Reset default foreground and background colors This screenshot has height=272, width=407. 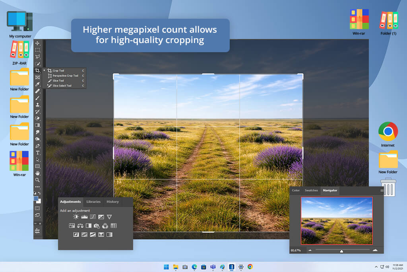click(x=35, y=193)
